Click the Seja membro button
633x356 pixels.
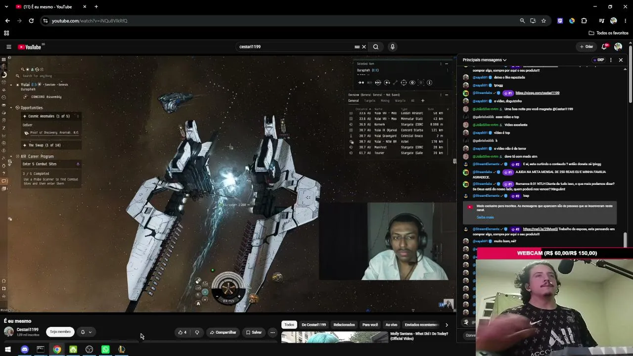tap(60, 332)
